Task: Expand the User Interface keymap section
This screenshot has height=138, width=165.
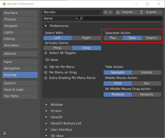Action: (x=46, y=129)
